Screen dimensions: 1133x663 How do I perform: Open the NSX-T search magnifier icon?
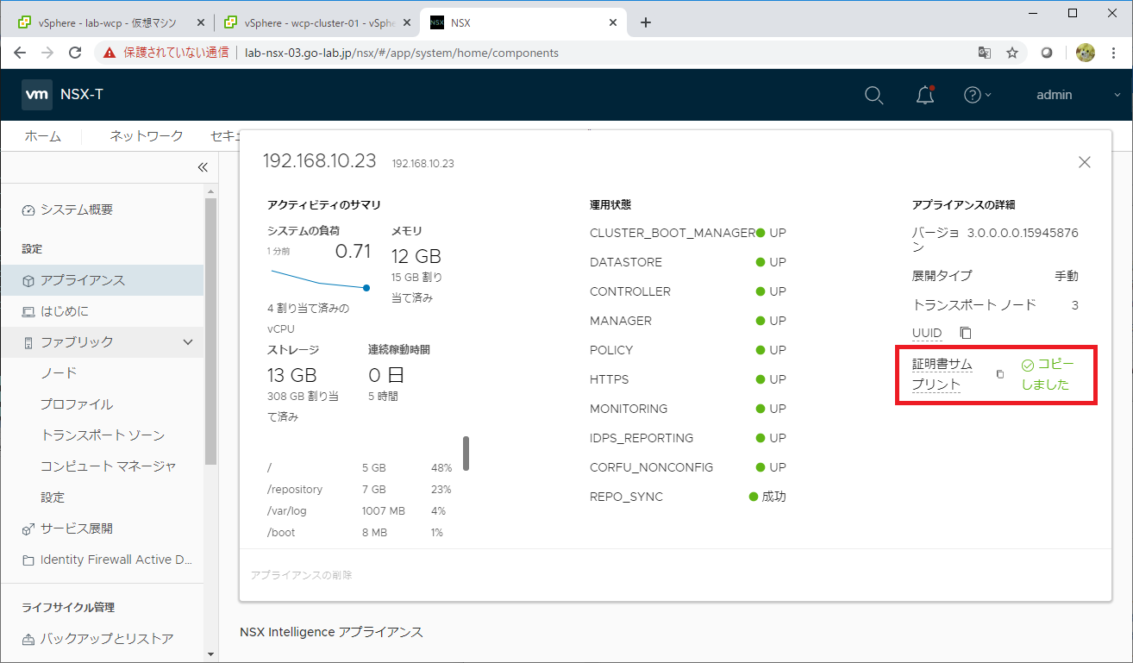(873, 95)
